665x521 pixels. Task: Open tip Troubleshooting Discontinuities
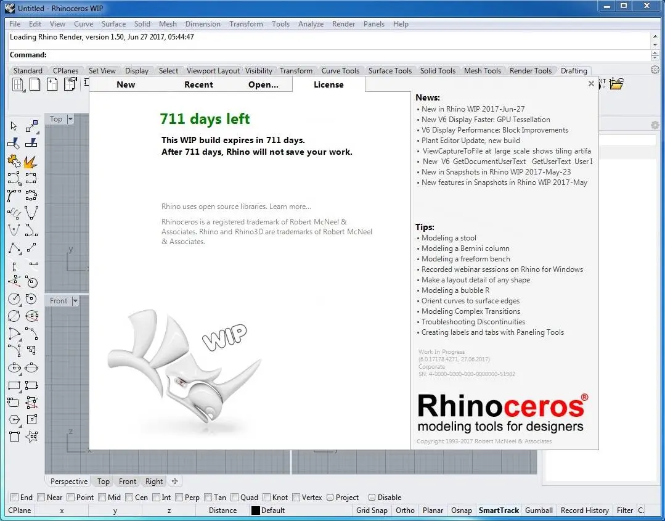click(x=473, y=322)
